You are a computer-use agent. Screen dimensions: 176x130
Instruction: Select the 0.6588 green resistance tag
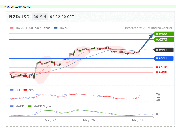(163, 34)
